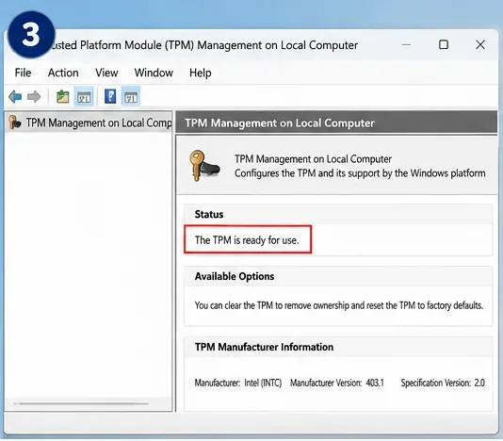Toggle the Show/Hide Console Tree icon
This screenshot has width=503, height=441.
click(84, 97)
